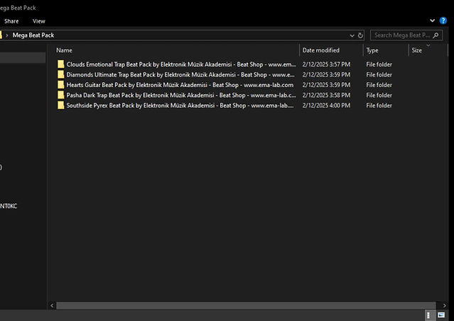Open the address bar history dropdown

(x=352, y=35)
